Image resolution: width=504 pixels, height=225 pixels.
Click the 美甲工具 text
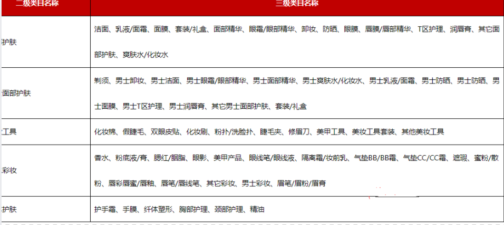click(x=331, y=132)
